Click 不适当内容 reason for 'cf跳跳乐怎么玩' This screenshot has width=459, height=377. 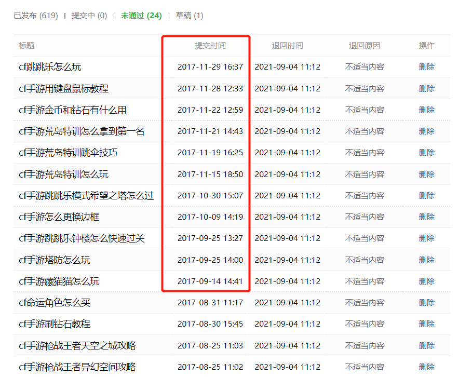[365, 67]
